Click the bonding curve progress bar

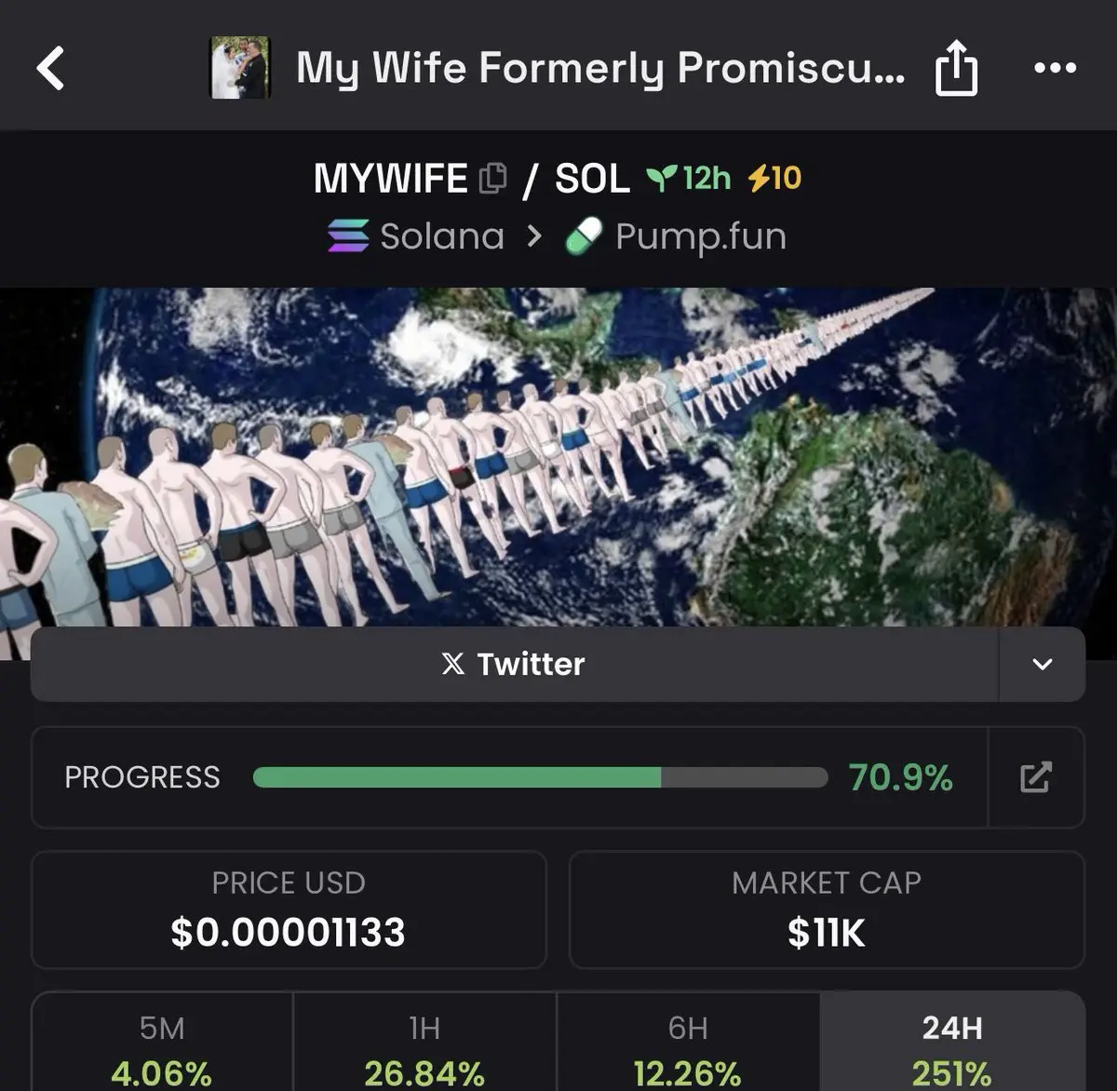click(x=540, y=777)
